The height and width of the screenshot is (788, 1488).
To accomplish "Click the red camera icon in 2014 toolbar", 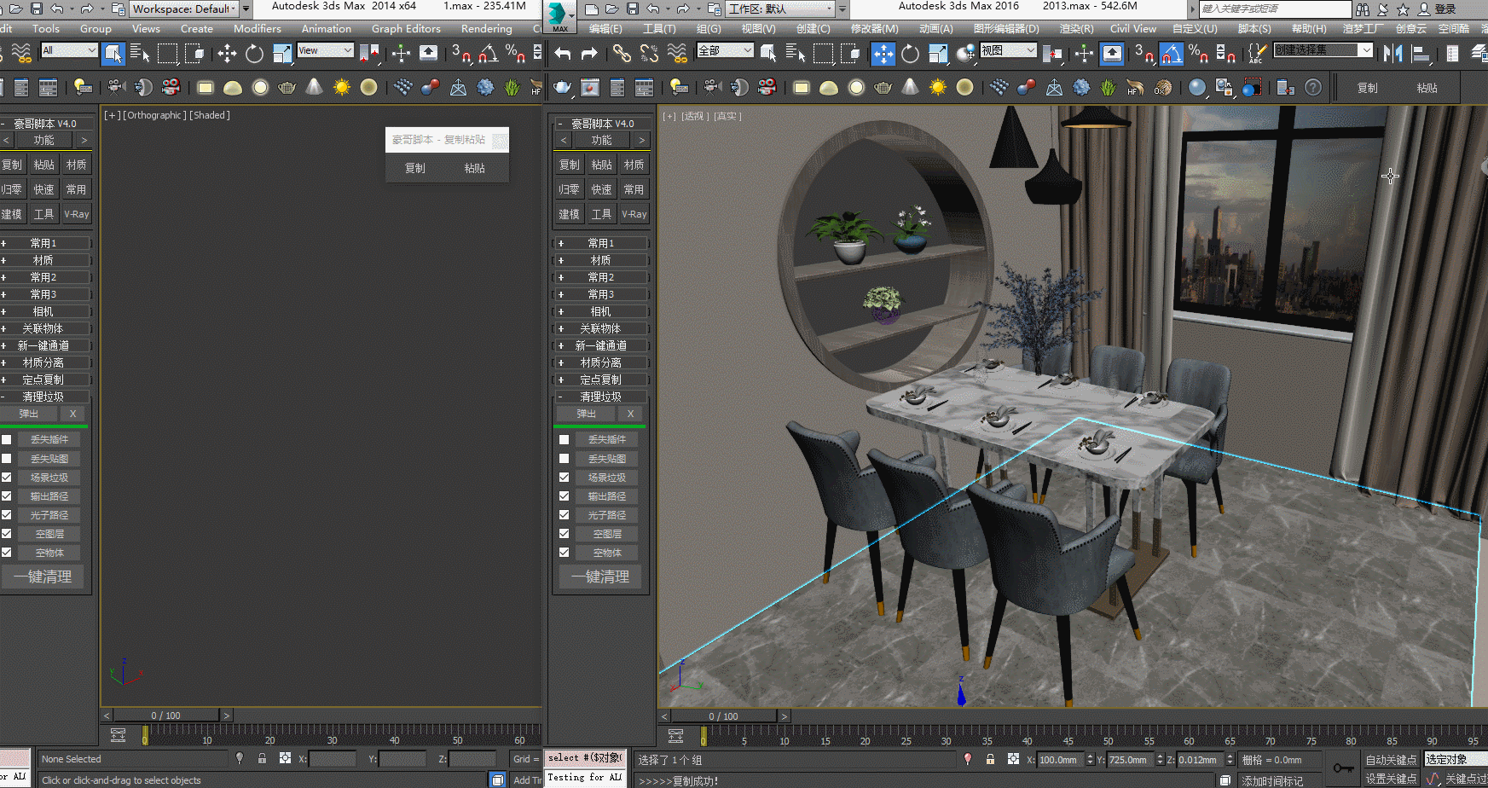I will (171, 87).
